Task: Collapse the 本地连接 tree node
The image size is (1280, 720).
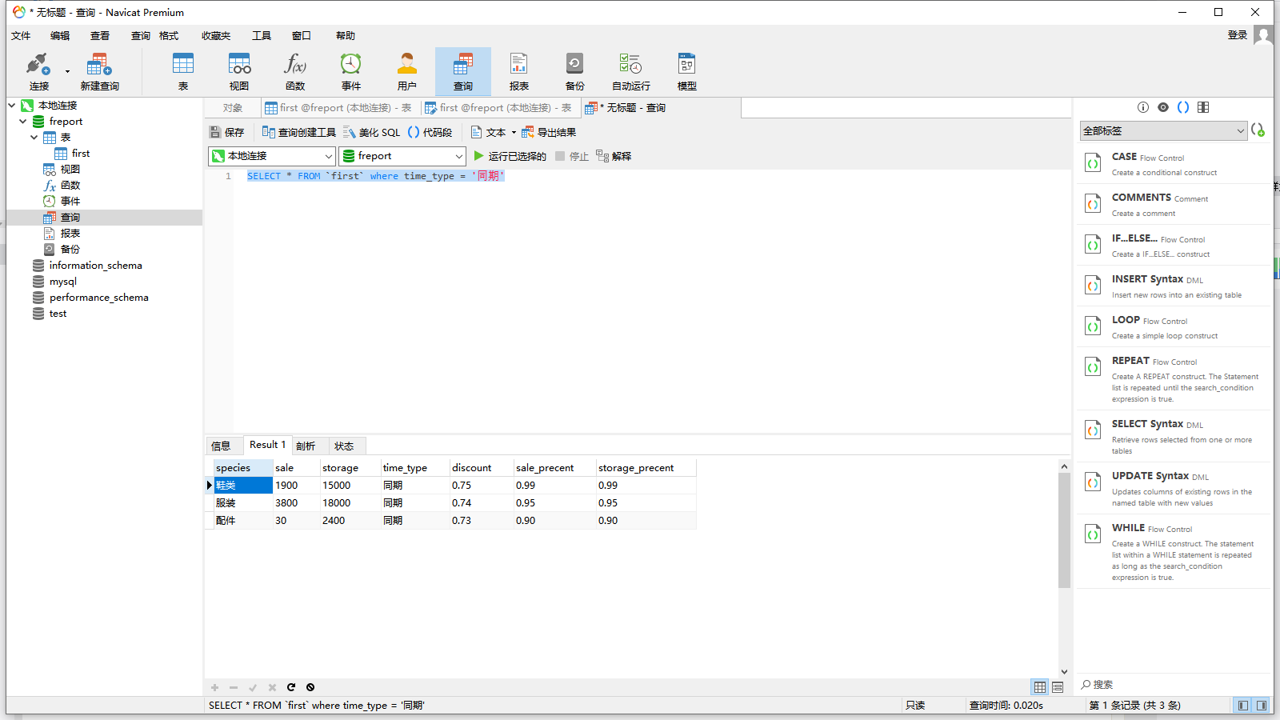Action: tap(12, 105)
